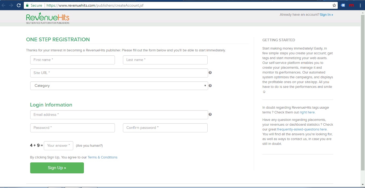Image resolution: width=365 pixels, height=188 pixels.
Task: Click the 'Your answer' captcha field
Action: [x=59, y=146]
